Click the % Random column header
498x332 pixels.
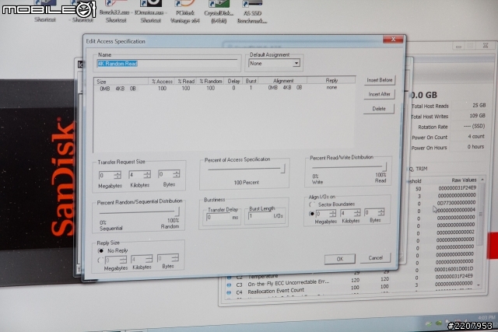[210, 82]
